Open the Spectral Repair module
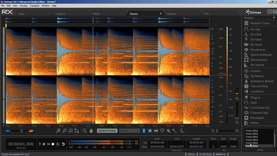 [x=258, y=55]
